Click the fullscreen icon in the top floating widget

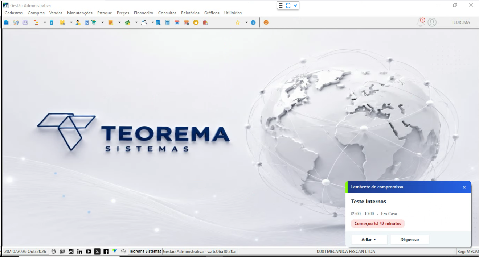[288, 5]
